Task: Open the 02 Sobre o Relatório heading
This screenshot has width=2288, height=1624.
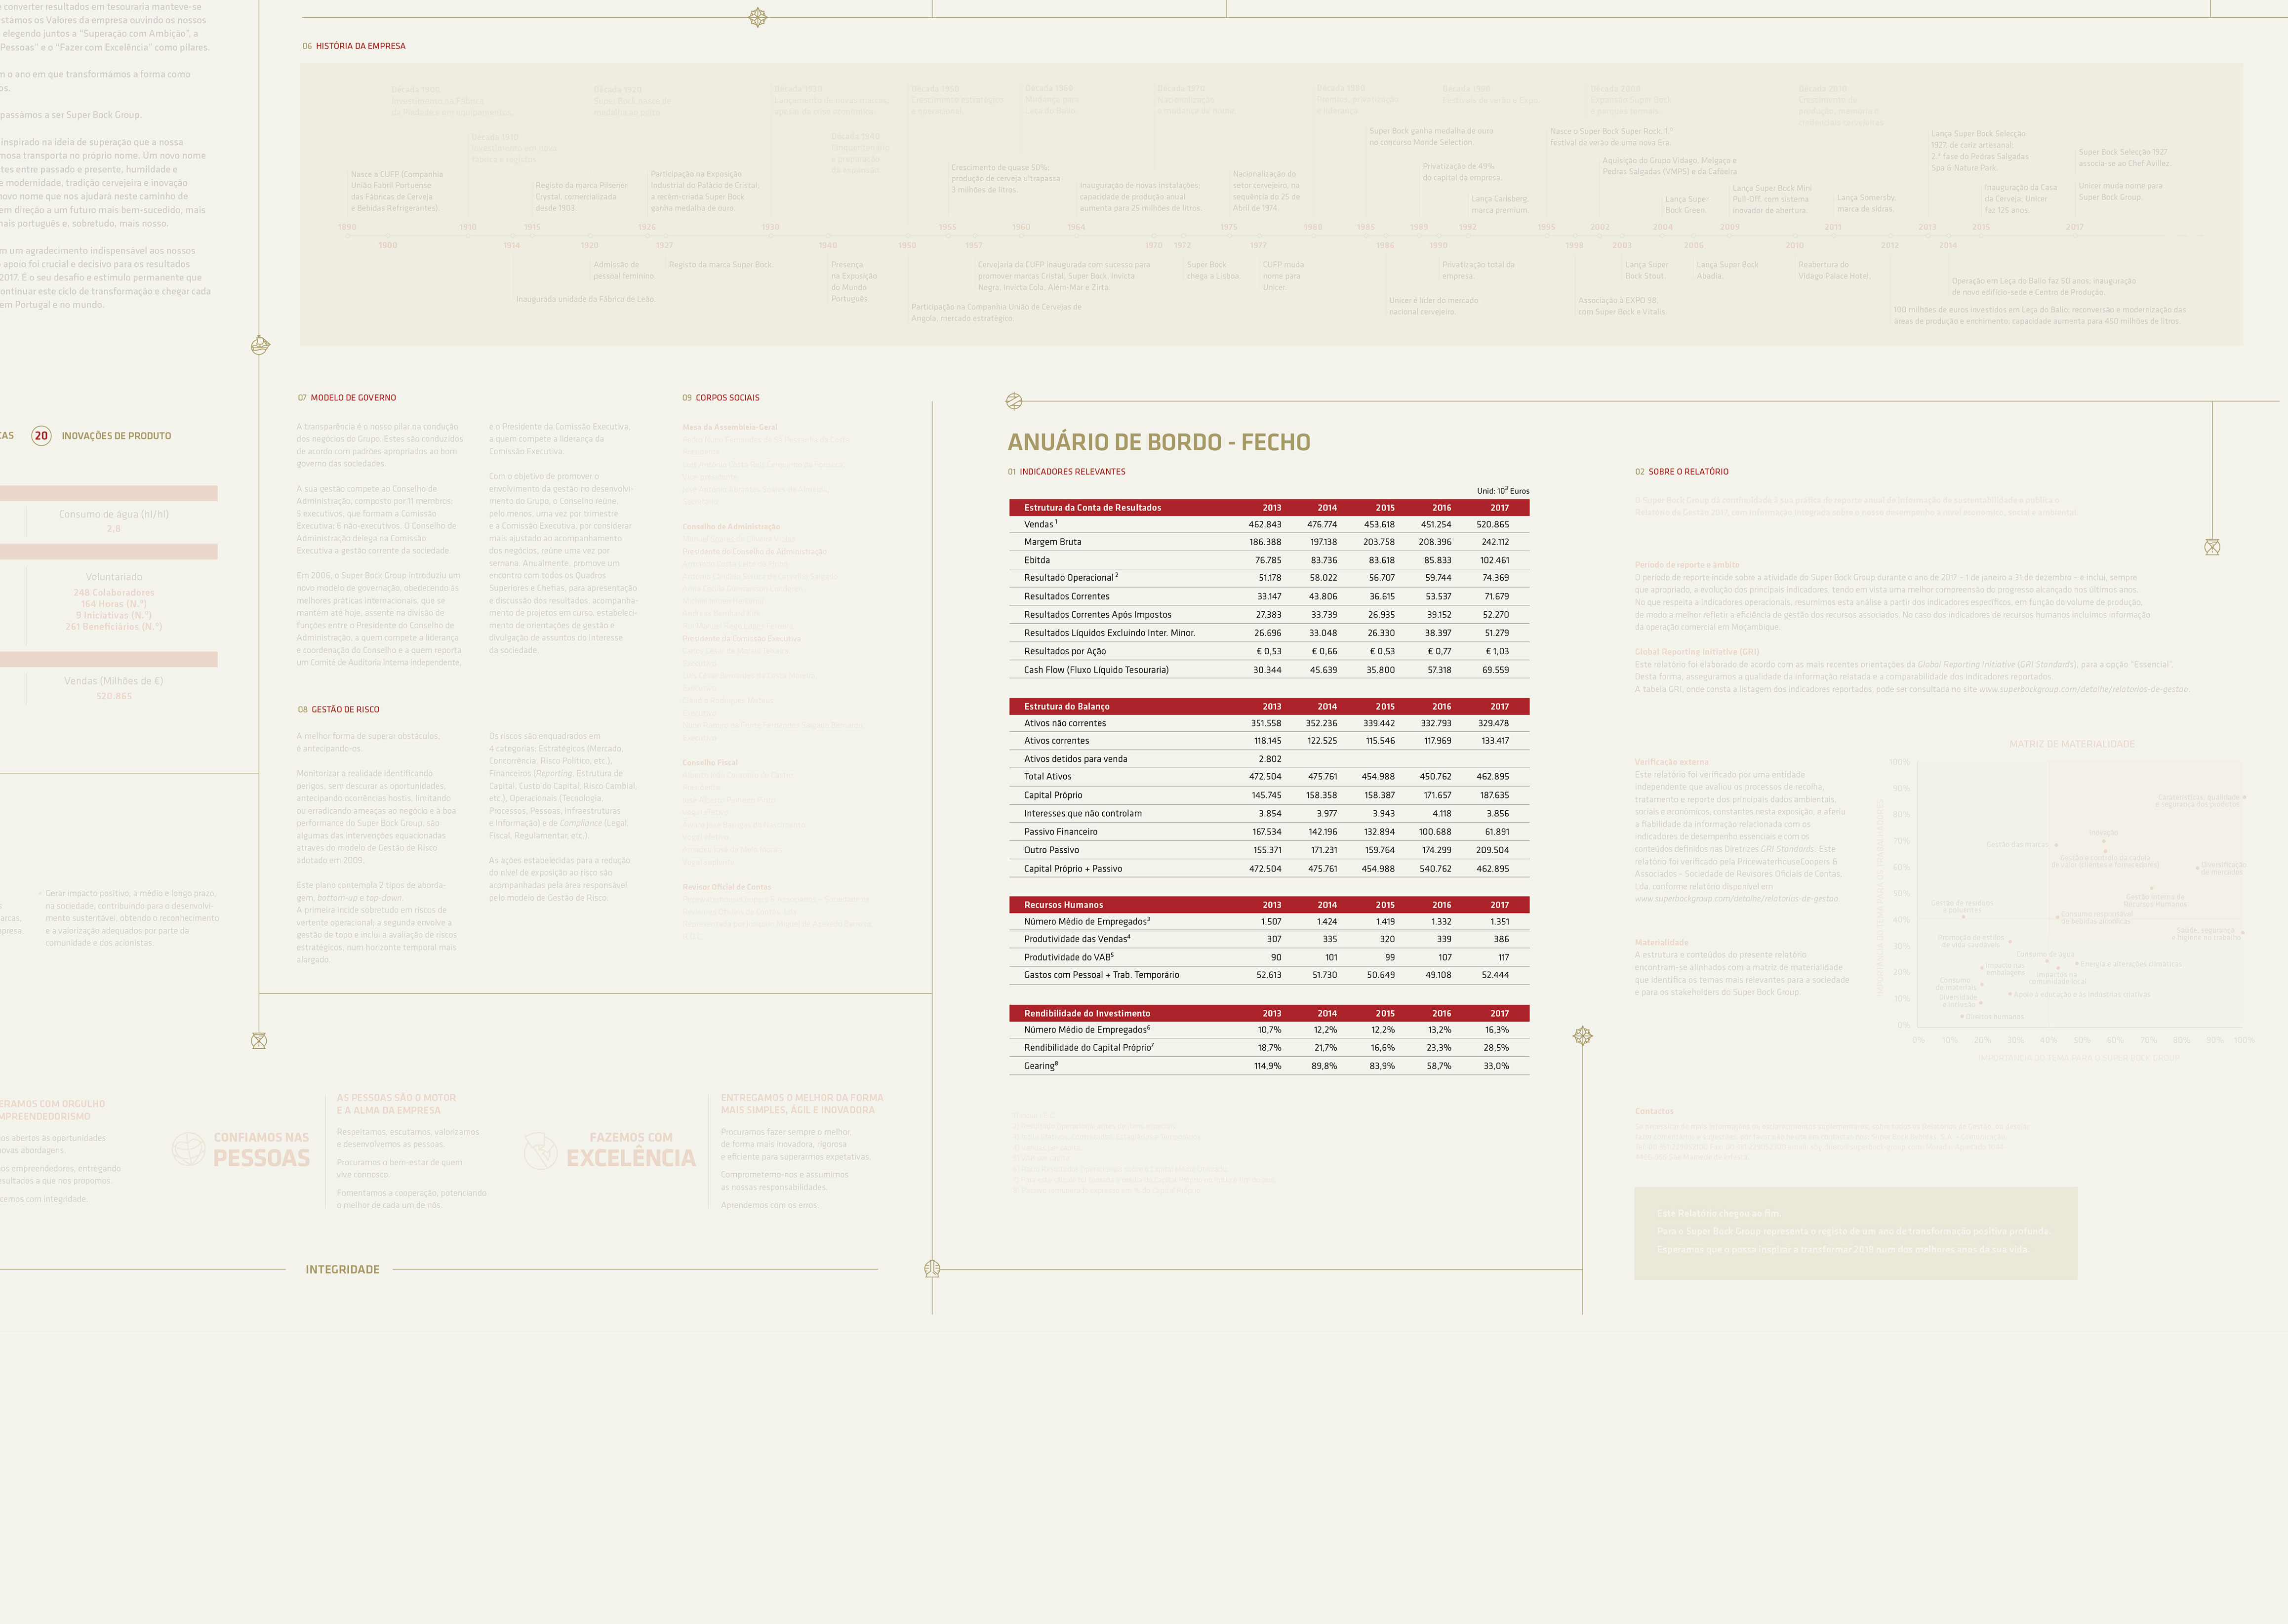Action: point(1681,472)
